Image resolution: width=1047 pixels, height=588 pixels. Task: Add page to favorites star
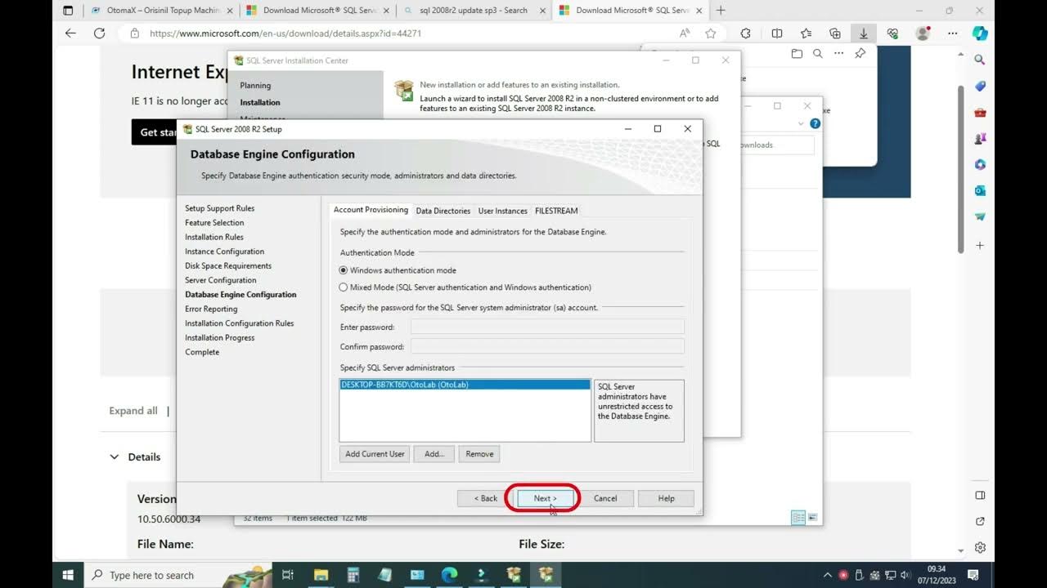coord(710,33)
